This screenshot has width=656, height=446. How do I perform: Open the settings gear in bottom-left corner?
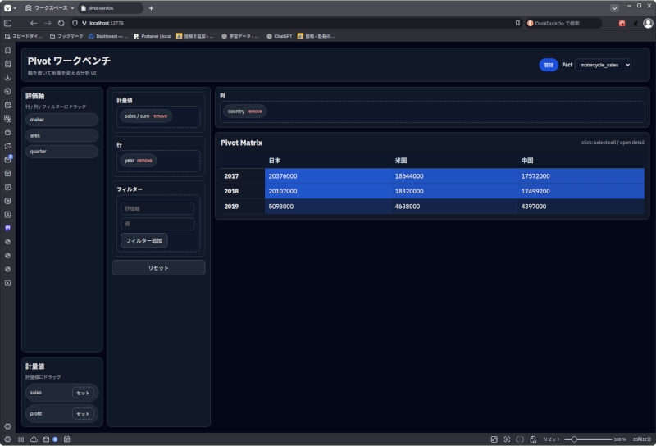coord(7,426)
